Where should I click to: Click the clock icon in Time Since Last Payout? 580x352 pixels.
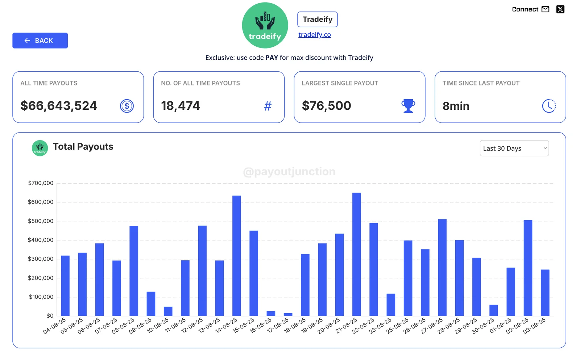click(x=549, y=106)
